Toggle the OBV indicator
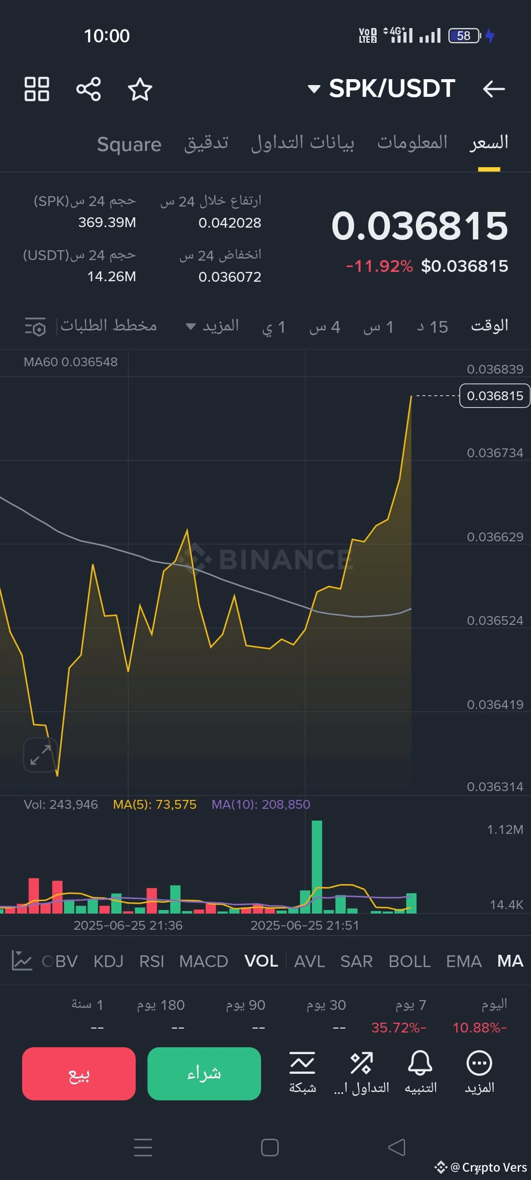 (x=60, y=961)
